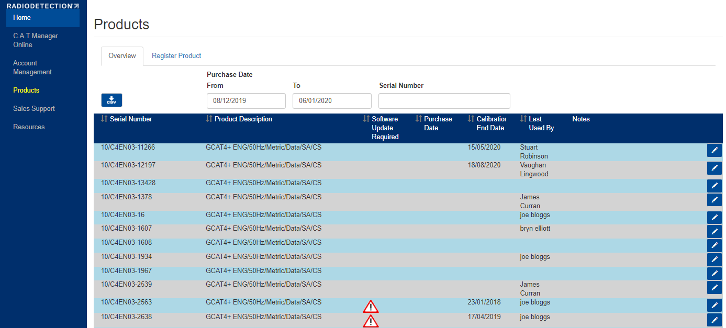
Task: Click calibration end date 17/04/2019
Action: tap(484, 317)
